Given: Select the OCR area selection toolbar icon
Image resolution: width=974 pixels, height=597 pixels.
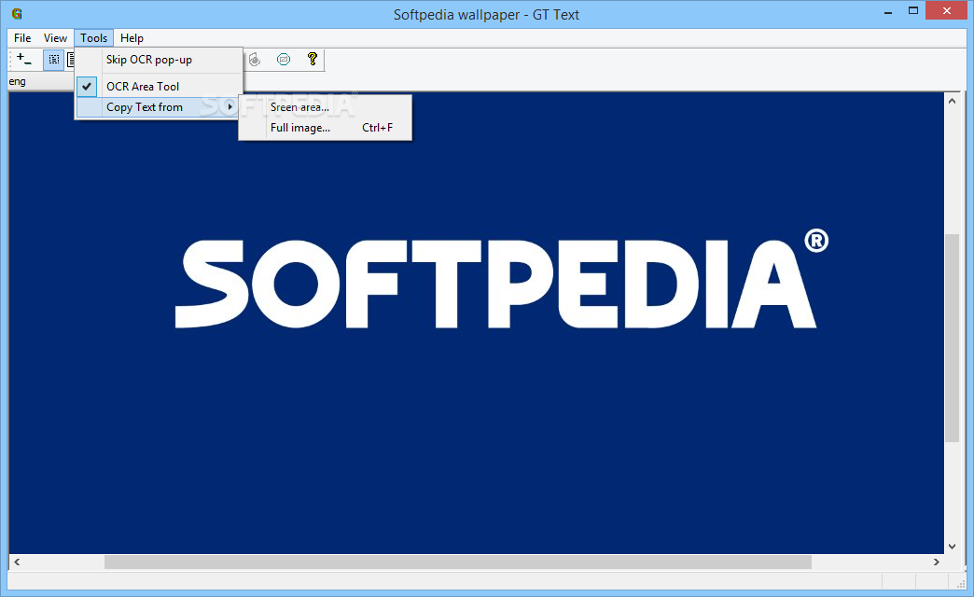Looking at the screenshot, I should pyautogui.click(x=53, y=60).
